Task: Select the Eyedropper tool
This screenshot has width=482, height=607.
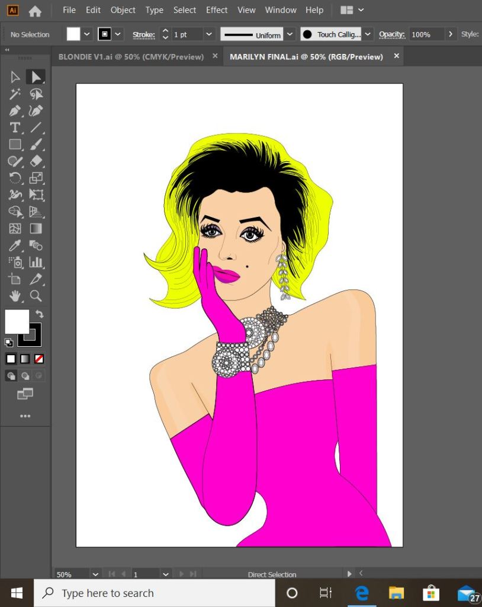Action: click(x=15, y=245)
